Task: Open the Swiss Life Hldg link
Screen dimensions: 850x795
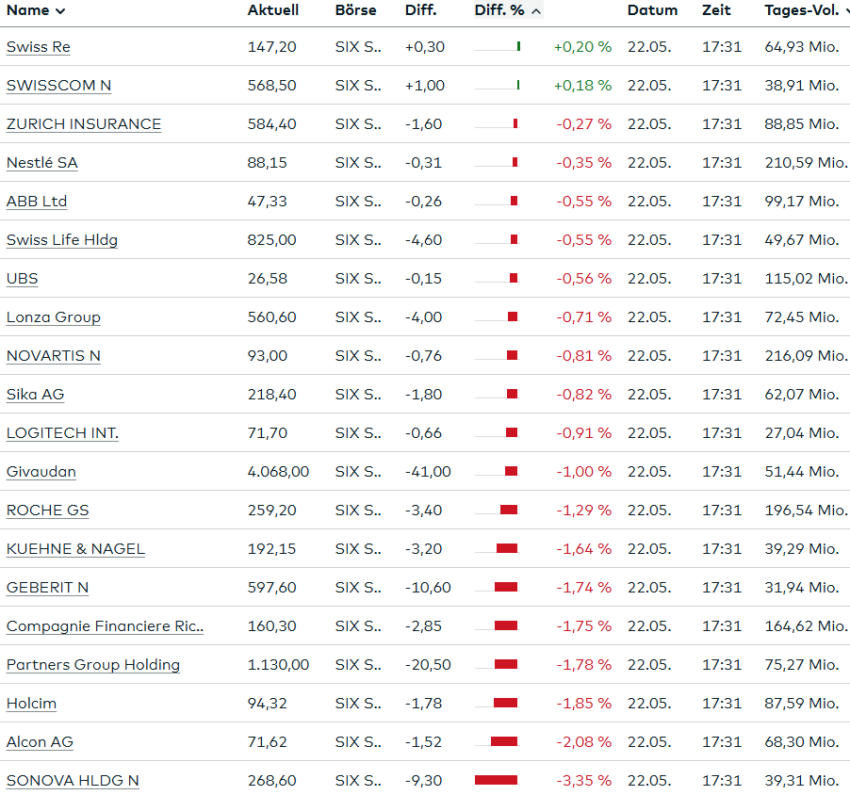Action: coord(62,240)
